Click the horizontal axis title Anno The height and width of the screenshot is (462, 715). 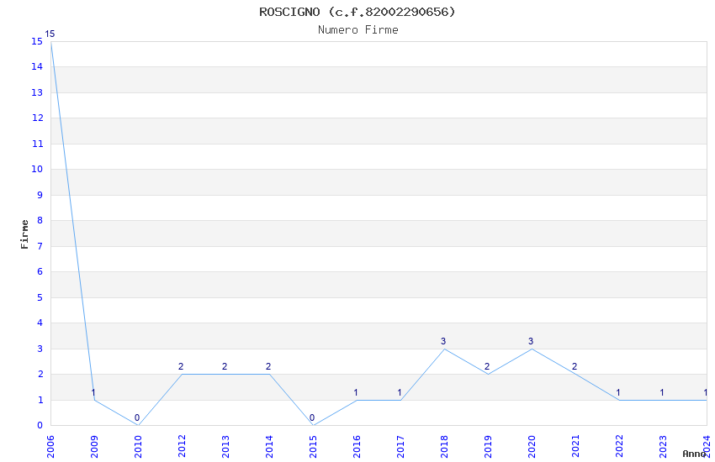pyautogui.click(x=694, y=454)
